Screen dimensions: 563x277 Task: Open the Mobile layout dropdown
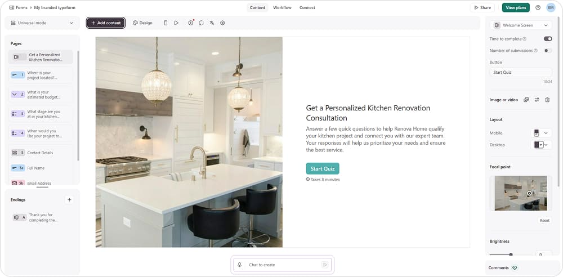pyautogui.click(x=541, y=133)
